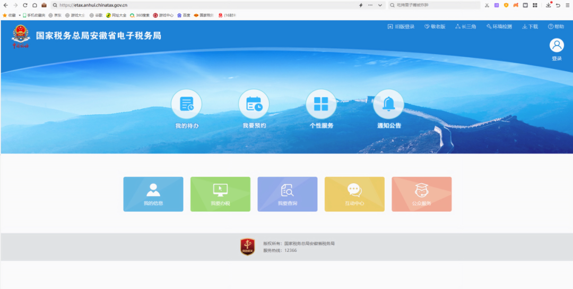573x289 pixels.
Task: Open the 互动中心 yellow tile
Action: click(354, 194)
